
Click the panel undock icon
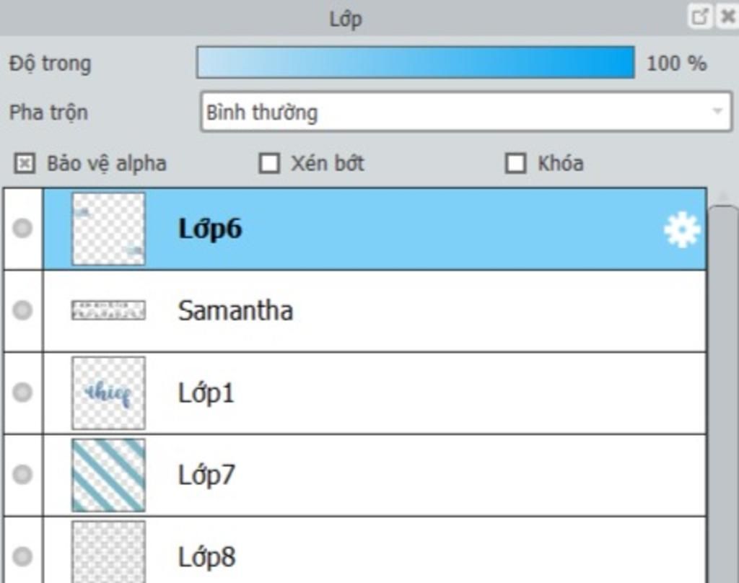point(699,17)
